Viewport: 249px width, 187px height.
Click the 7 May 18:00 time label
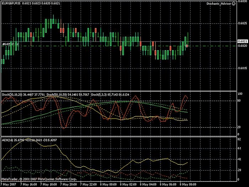click(49, 185)
